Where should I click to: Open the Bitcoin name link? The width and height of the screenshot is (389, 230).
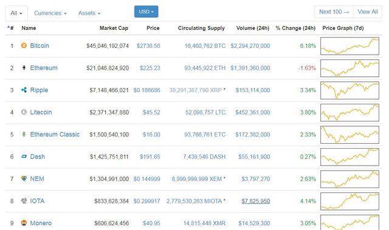[x=40, y=46]
